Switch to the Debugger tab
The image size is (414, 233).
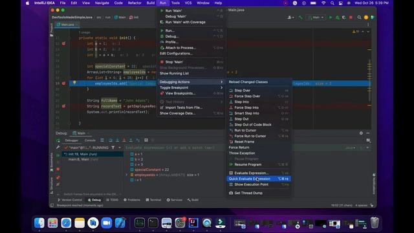[x=72, y=140]
